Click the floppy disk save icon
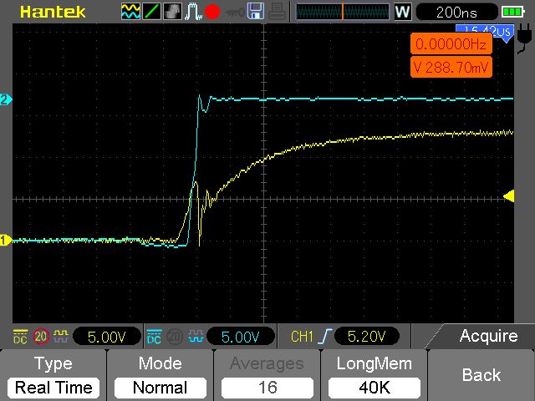 (256, 11)
